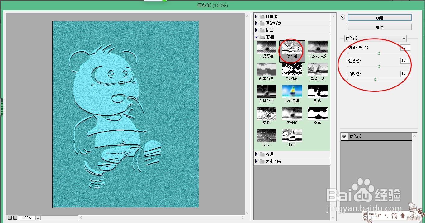Click the up-arrow icon in IME bar

point(403,216)
